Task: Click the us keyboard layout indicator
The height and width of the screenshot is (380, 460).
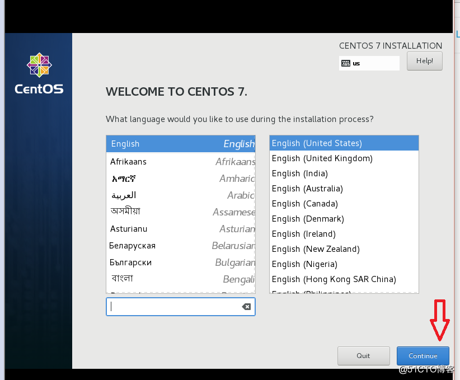Action: (369, 63)
